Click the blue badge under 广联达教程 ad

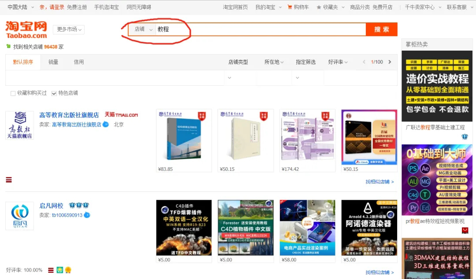point(465,137)
